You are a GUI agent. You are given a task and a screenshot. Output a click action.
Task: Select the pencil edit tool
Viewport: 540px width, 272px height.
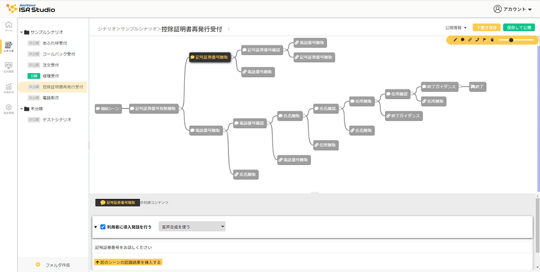click(x=455, y=40)
